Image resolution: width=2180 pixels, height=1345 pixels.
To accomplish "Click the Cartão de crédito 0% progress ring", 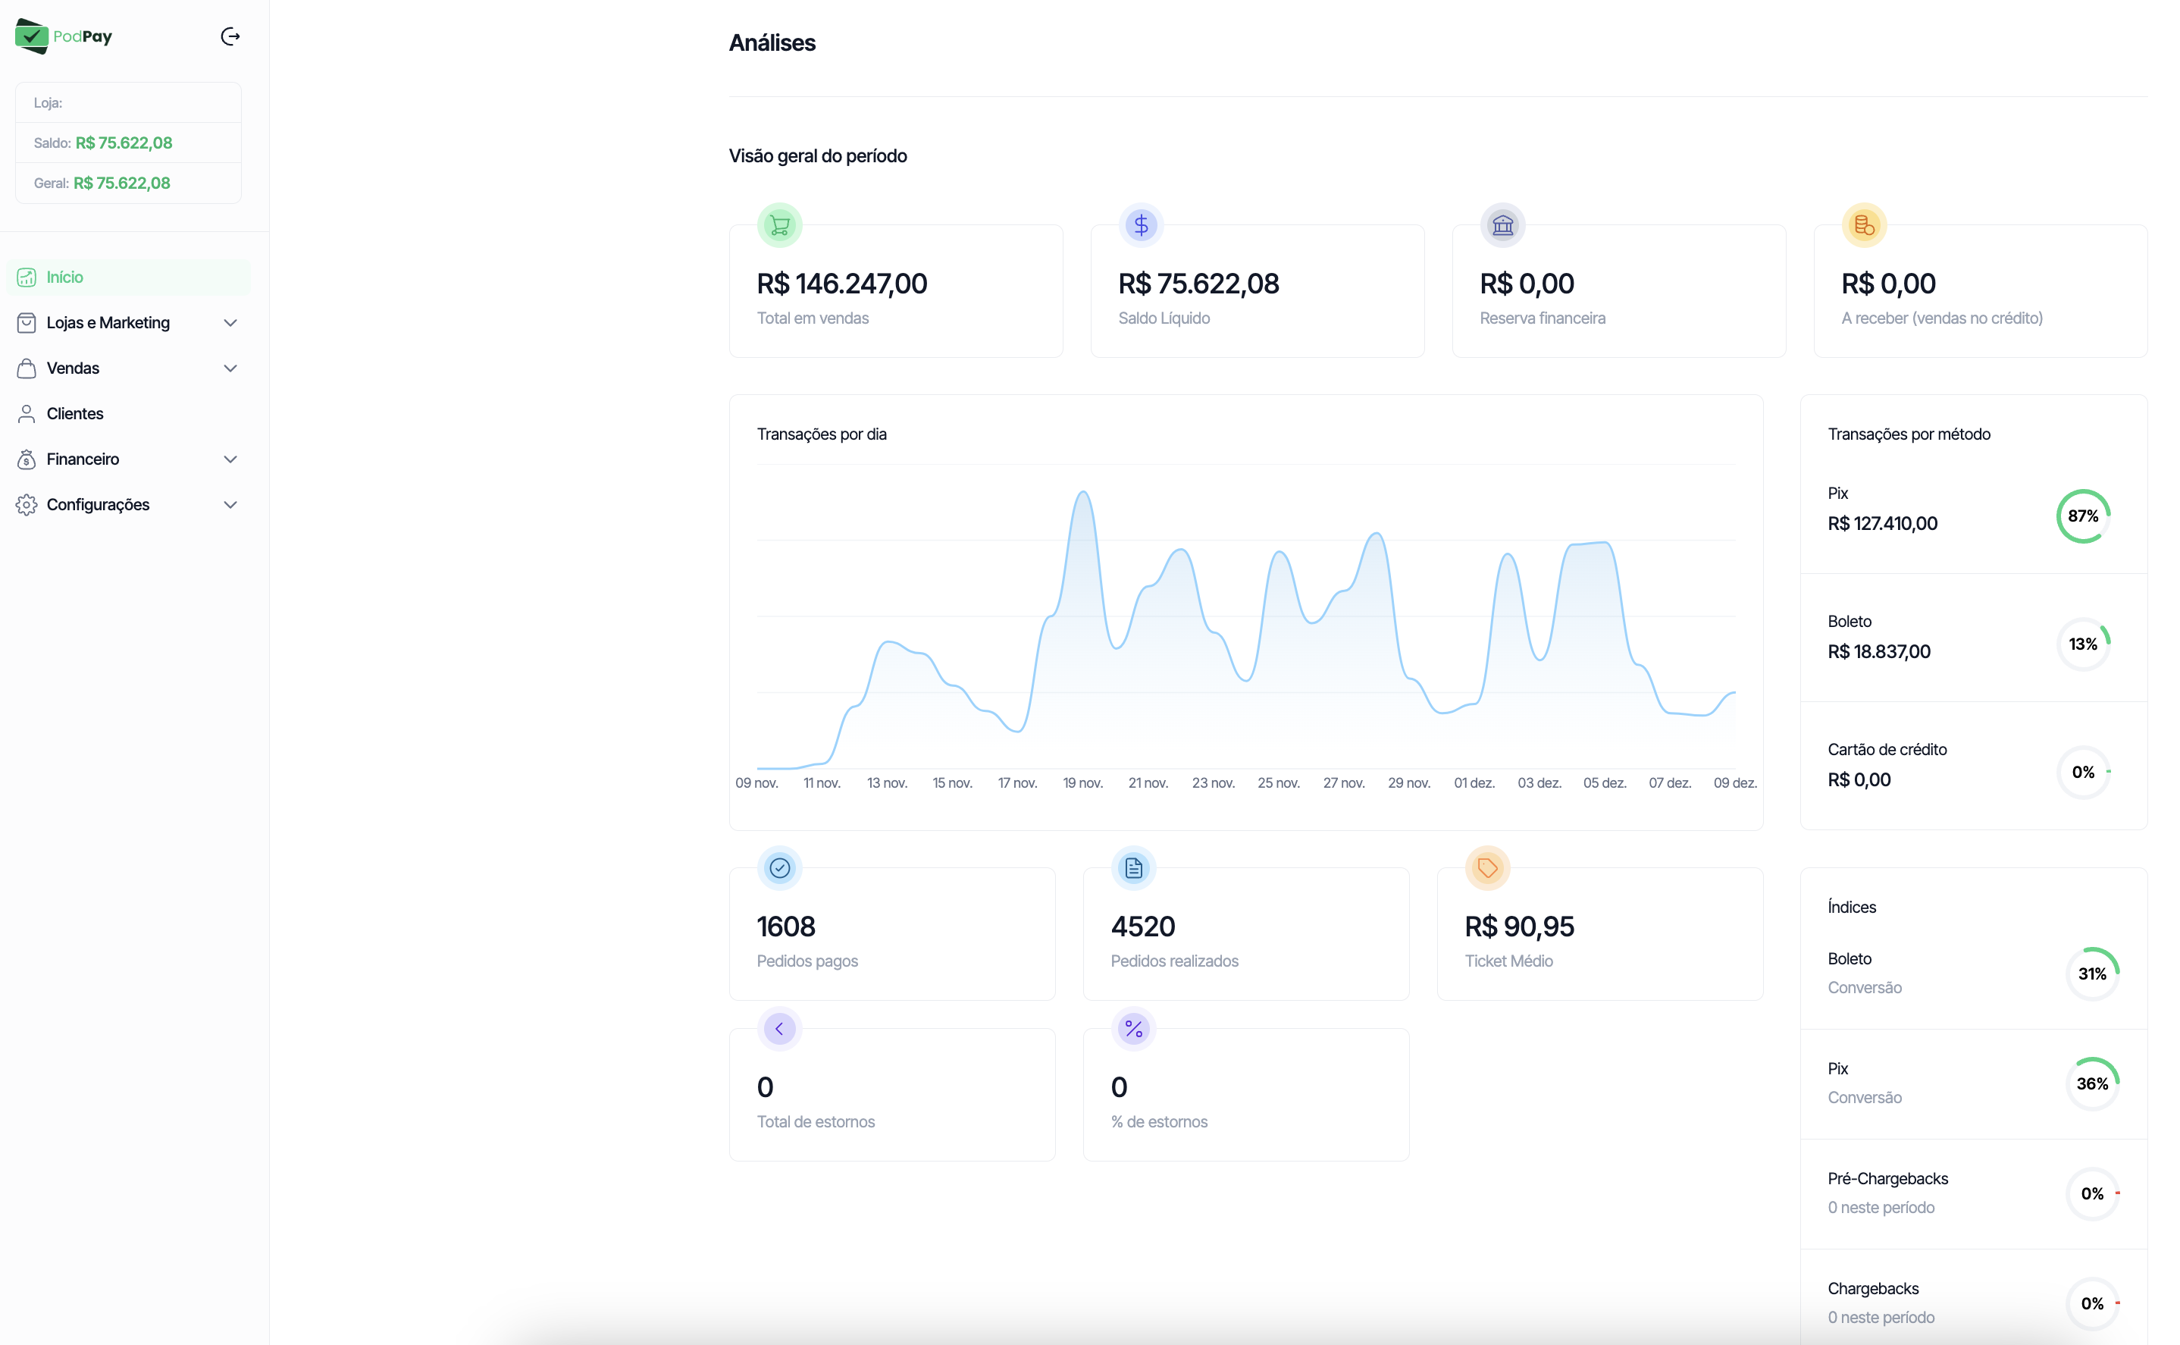I will coord(2083,772).
